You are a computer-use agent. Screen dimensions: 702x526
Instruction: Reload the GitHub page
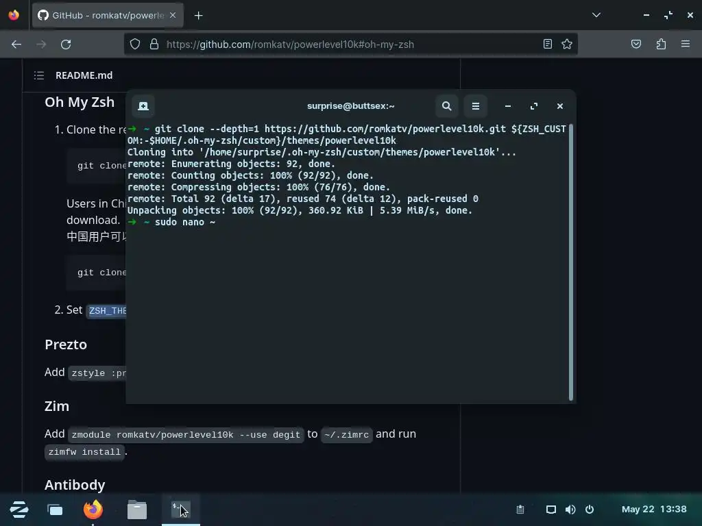click(66, 45)
